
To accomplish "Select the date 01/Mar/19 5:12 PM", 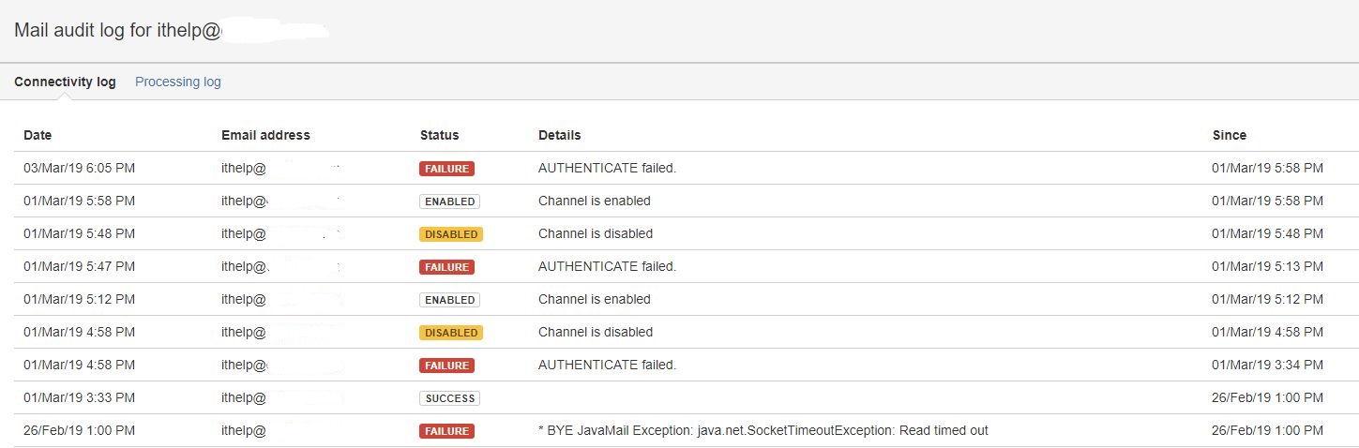I will pyautogui.click(x=79, y=299).
